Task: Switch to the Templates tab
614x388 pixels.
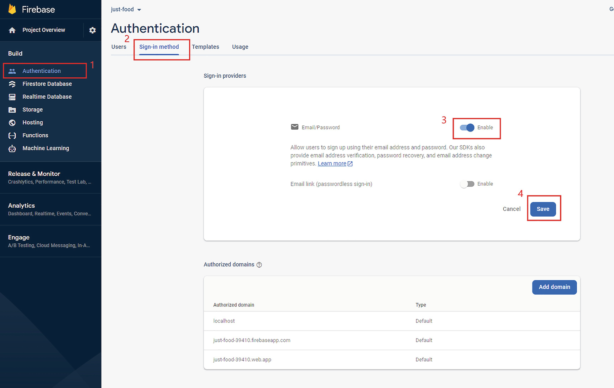Action: [205, 47]
